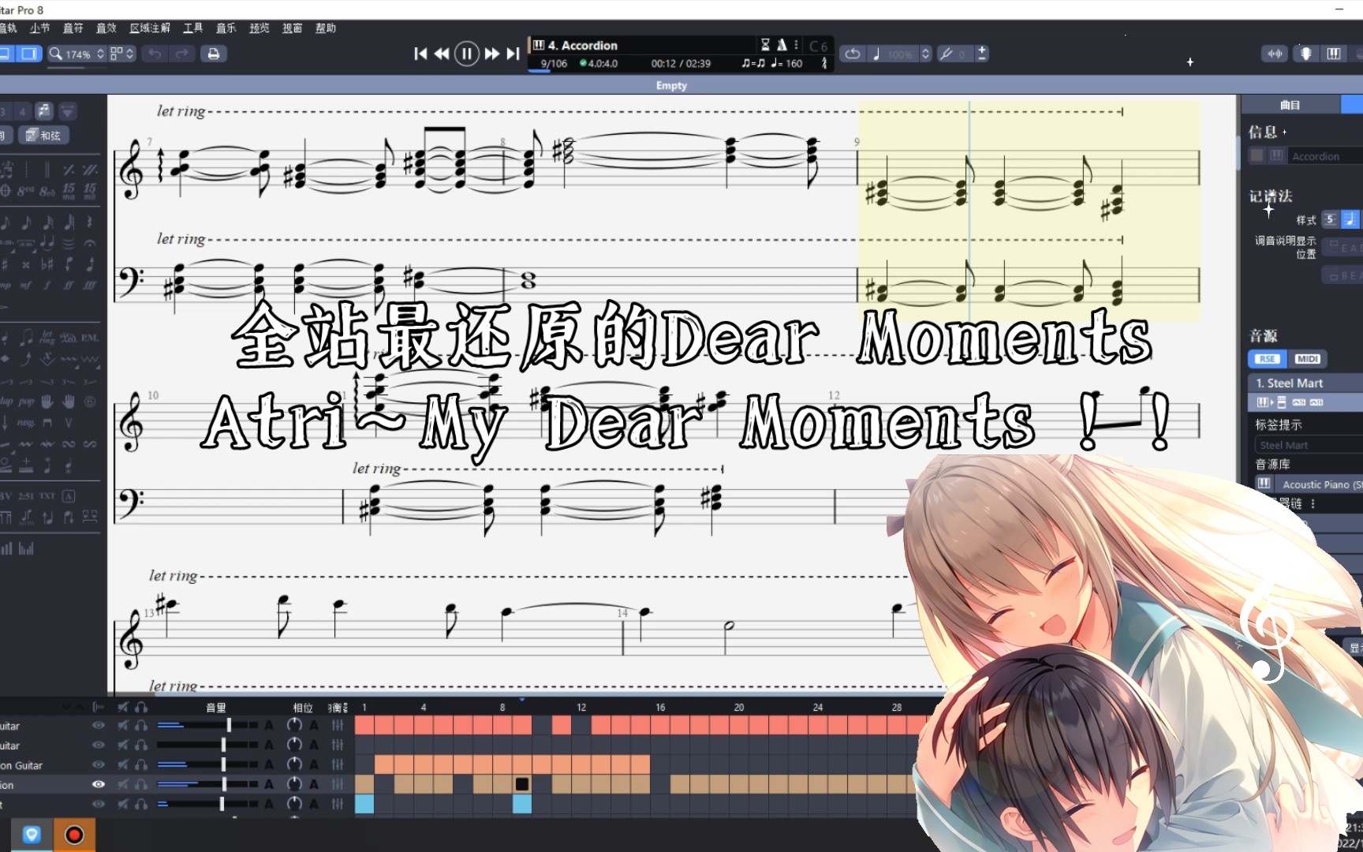
Task: Toggle the countdown hourglass icon
Action: [x=765, y=45]
